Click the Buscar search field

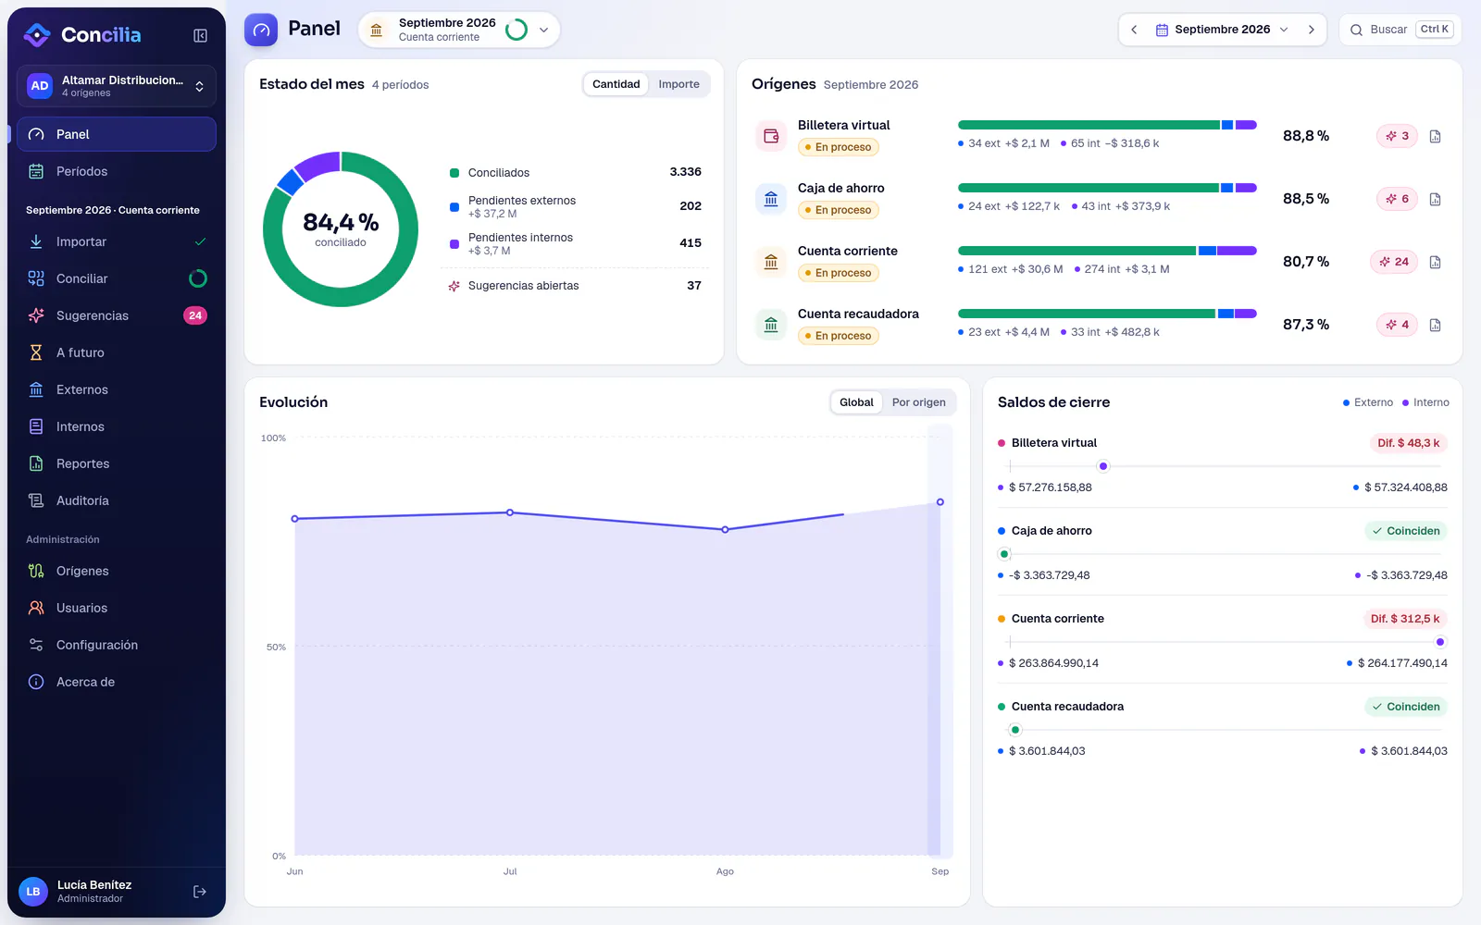click(x=1400, y=30)
